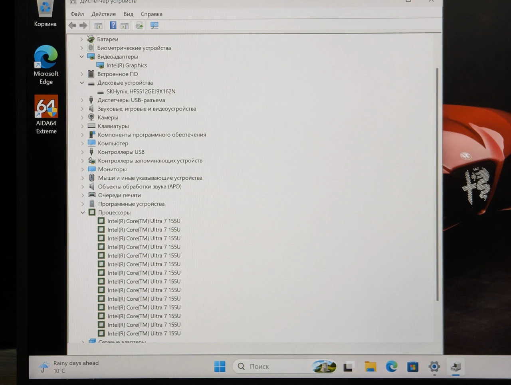Expand the Мониторы node
This screenshot has height=385, width=511.
(x=82, y=169)
